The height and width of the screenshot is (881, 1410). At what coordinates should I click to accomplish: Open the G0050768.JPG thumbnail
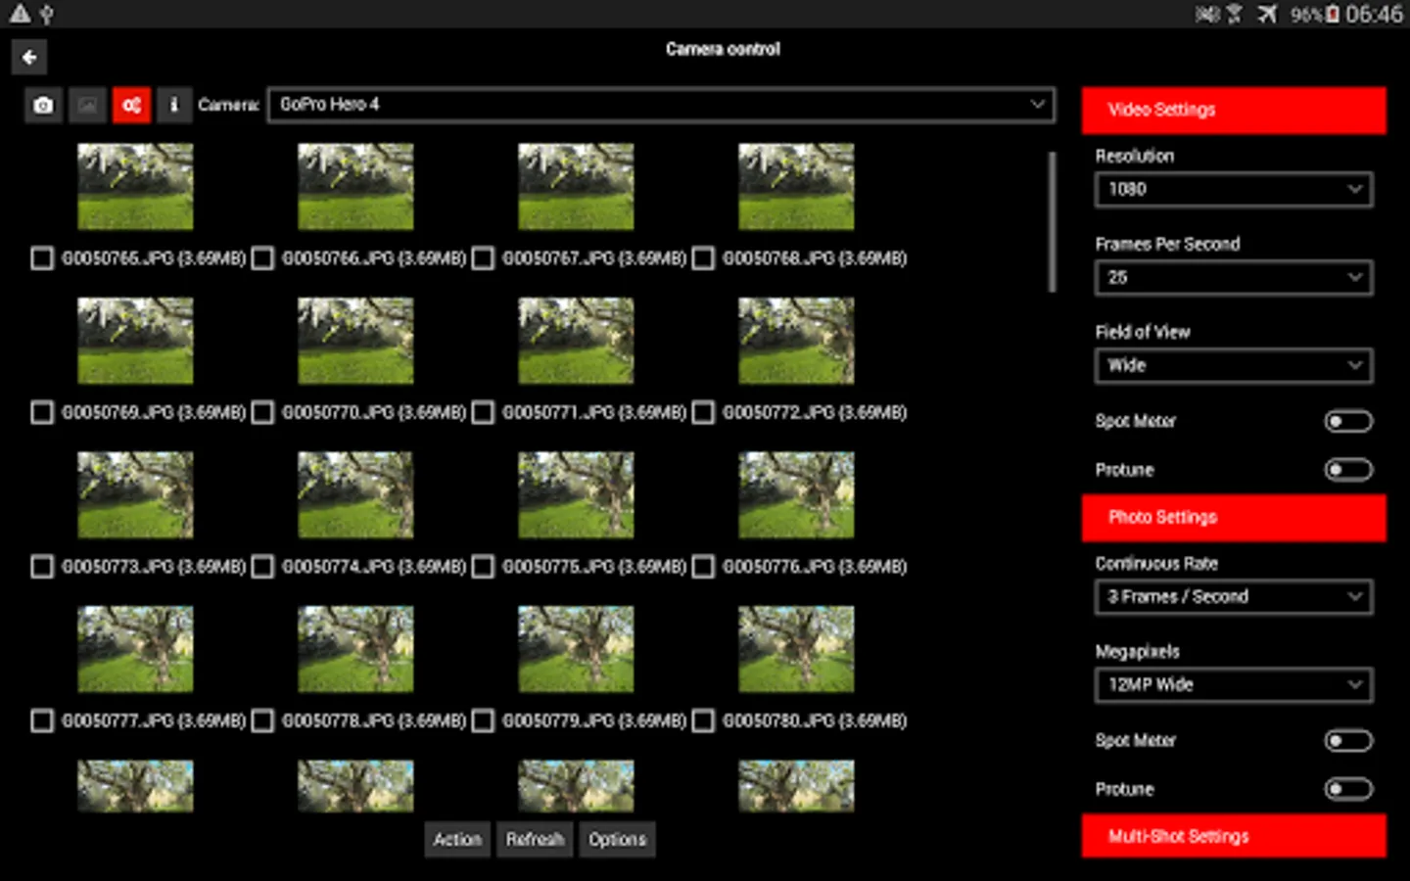point(796,187)
